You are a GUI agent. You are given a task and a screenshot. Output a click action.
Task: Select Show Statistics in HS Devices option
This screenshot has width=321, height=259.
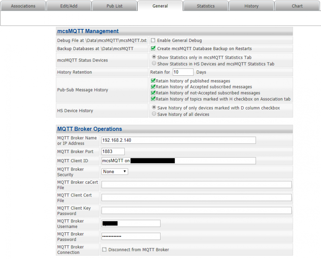154,64
